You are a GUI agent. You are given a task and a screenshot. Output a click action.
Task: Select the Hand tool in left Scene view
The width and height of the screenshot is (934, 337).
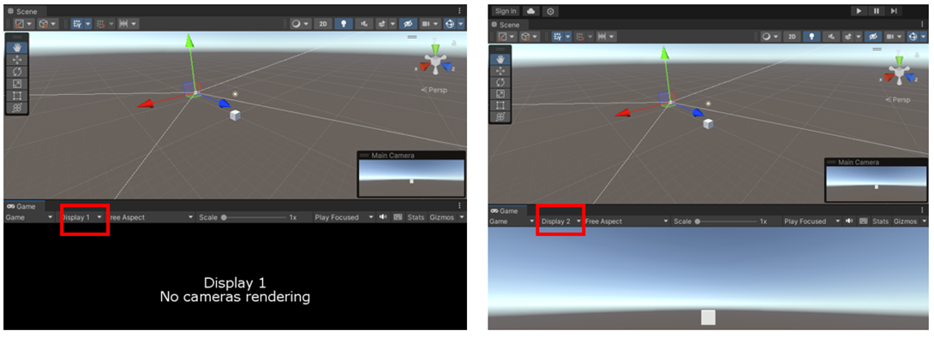[17, 47]
